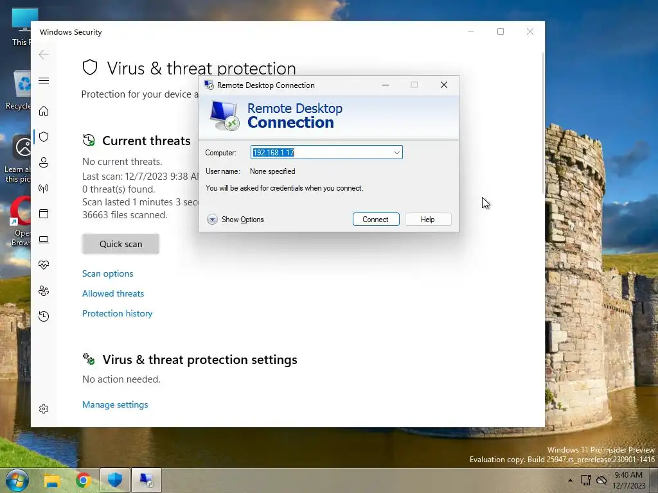This screenshot has height=493, width=658.
Task: Open Account protection person icon
Action: 44,162
